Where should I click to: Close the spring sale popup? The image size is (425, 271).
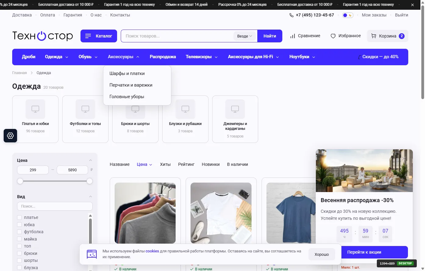(404, 159)
